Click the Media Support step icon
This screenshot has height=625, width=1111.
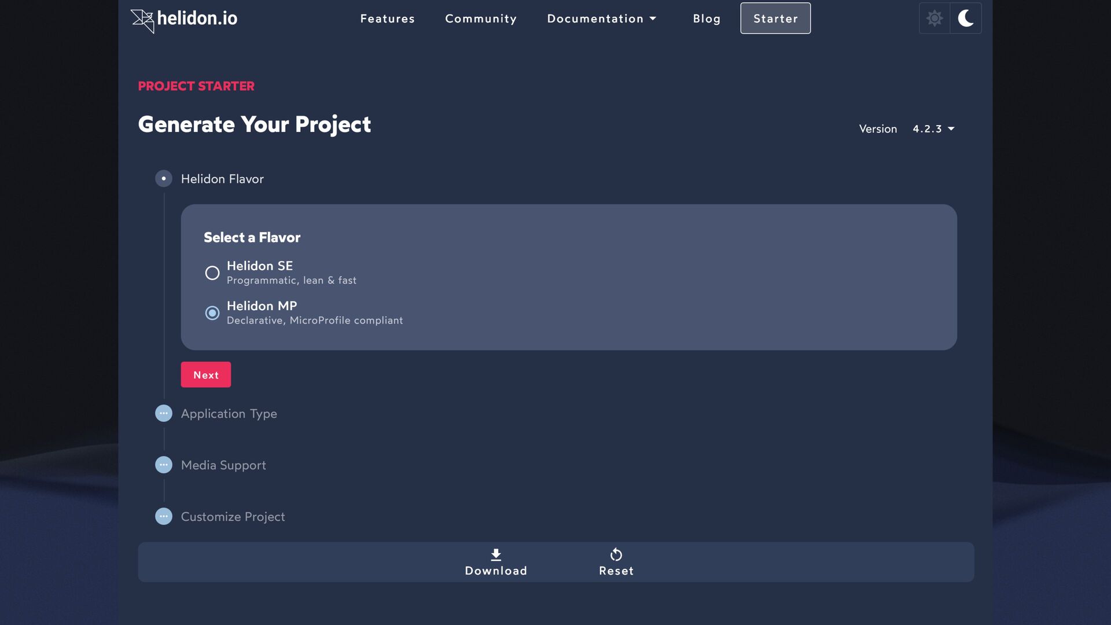pos(164,465)
